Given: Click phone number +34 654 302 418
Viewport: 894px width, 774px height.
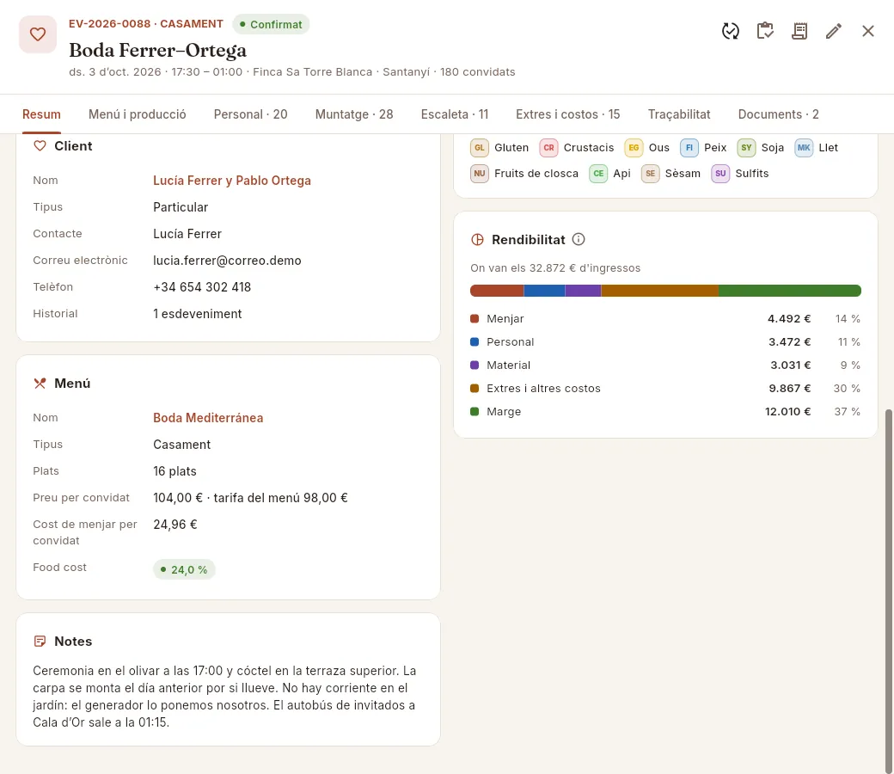Looking at the screenshot, I should [x=202, y=287].
